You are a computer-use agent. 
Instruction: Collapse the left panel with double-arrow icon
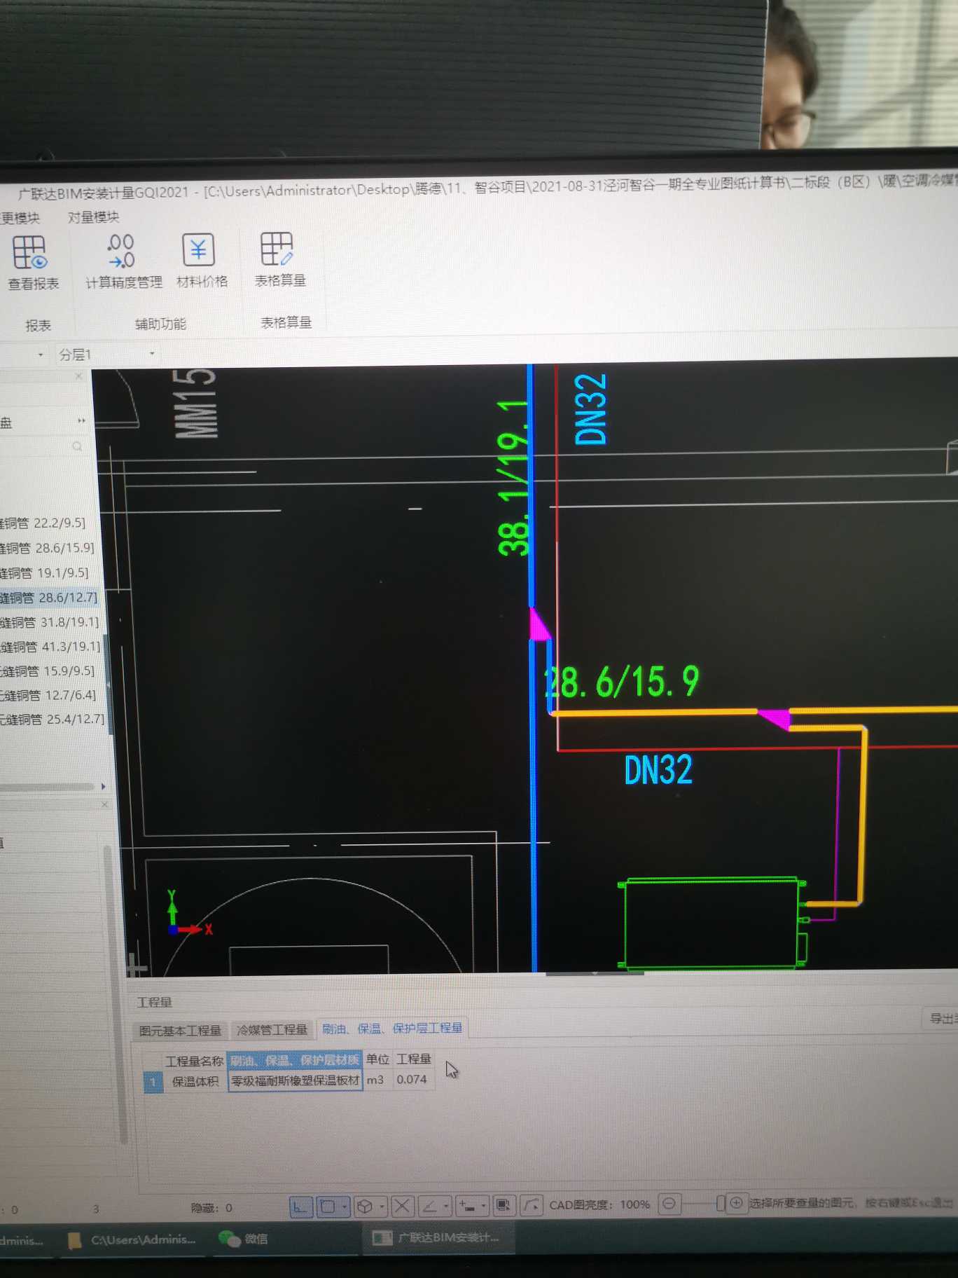(81, 420)
